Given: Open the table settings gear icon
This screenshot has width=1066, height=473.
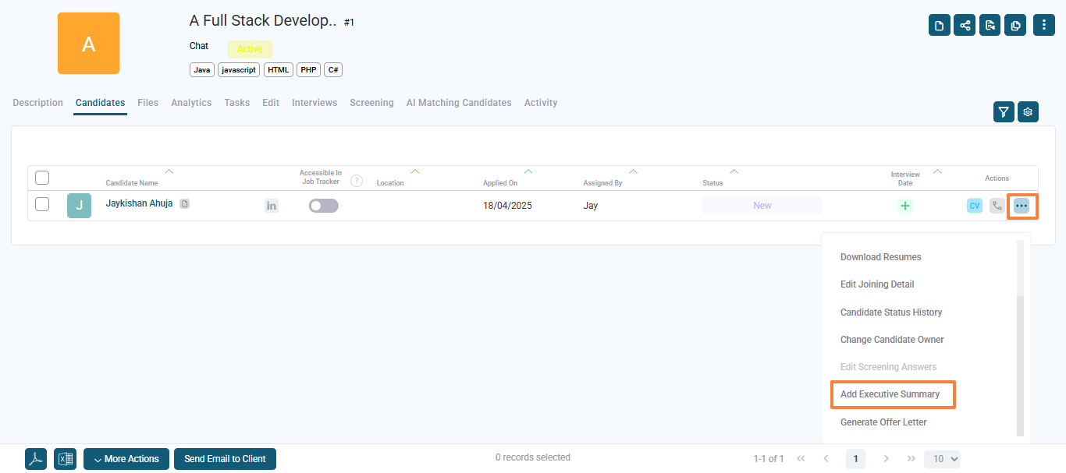Looking at the screenshot, I should (x=1028, y=111).
